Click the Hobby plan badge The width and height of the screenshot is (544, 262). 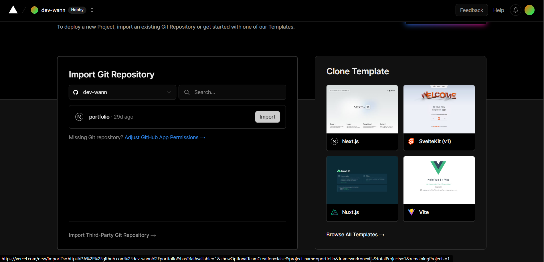point(77,10)
